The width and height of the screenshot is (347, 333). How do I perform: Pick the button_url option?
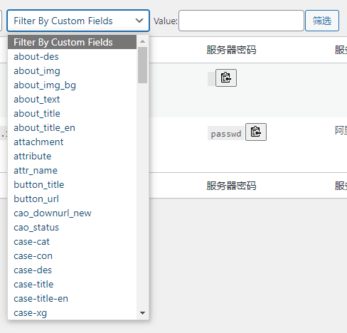[72, 199]
